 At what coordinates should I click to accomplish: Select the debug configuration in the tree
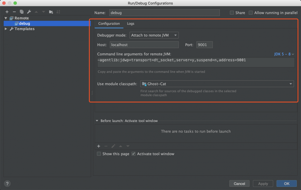pyautogui.click(x=47, y=23)
